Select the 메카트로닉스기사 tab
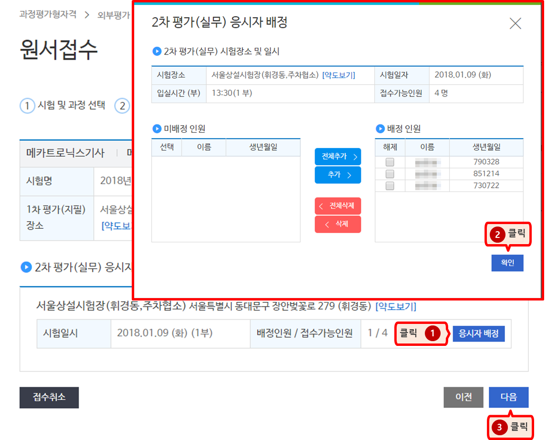Viewport: 547px width, 440px height. (x=65, y=153)
